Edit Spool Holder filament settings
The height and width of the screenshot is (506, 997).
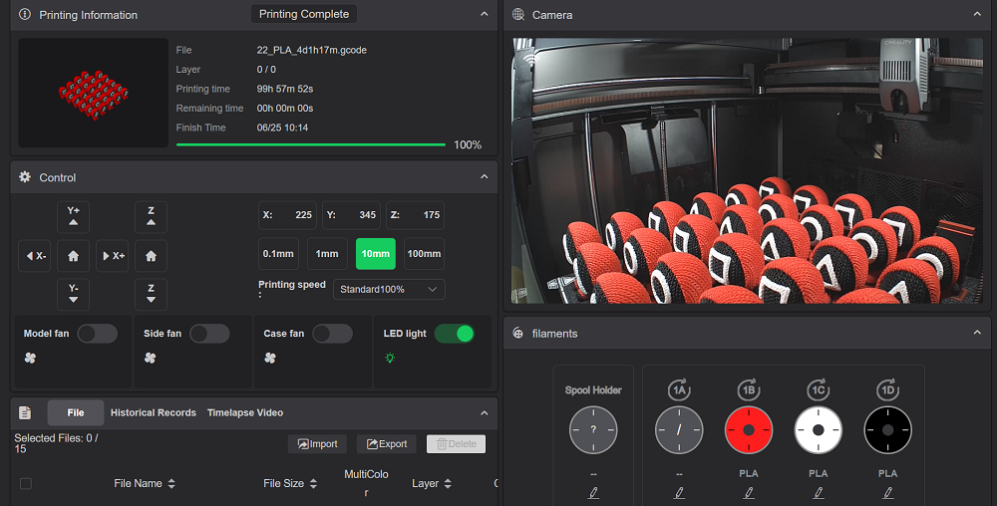[x=593, y=492]
